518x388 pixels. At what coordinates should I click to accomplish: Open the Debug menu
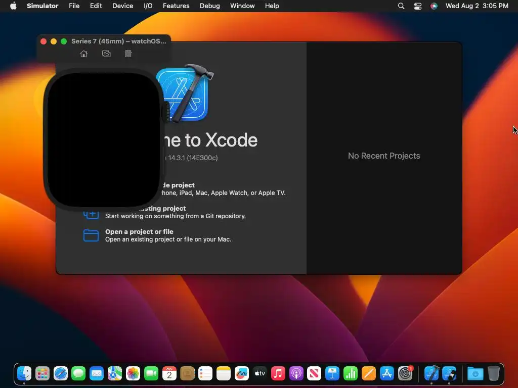pos(210,6)
